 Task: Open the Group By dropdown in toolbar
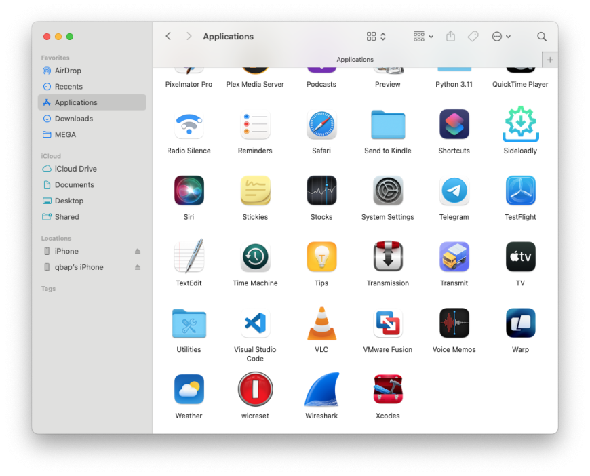click(423, 36)
